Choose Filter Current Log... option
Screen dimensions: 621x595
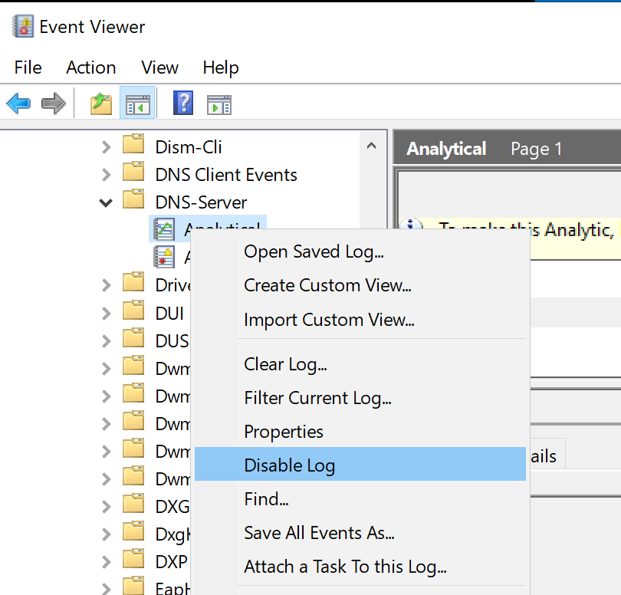[x=317, y=398]
